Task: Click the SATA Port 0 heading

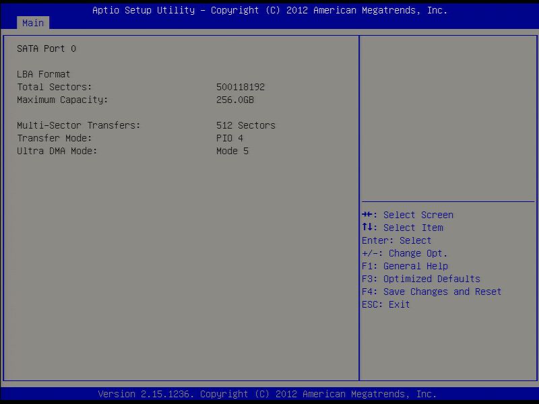Action: coord(46,48)
